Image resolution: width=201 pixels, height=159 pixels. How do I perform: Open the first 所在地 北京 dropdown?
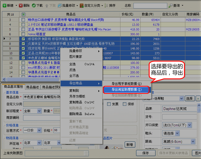[x=39, y=143]
